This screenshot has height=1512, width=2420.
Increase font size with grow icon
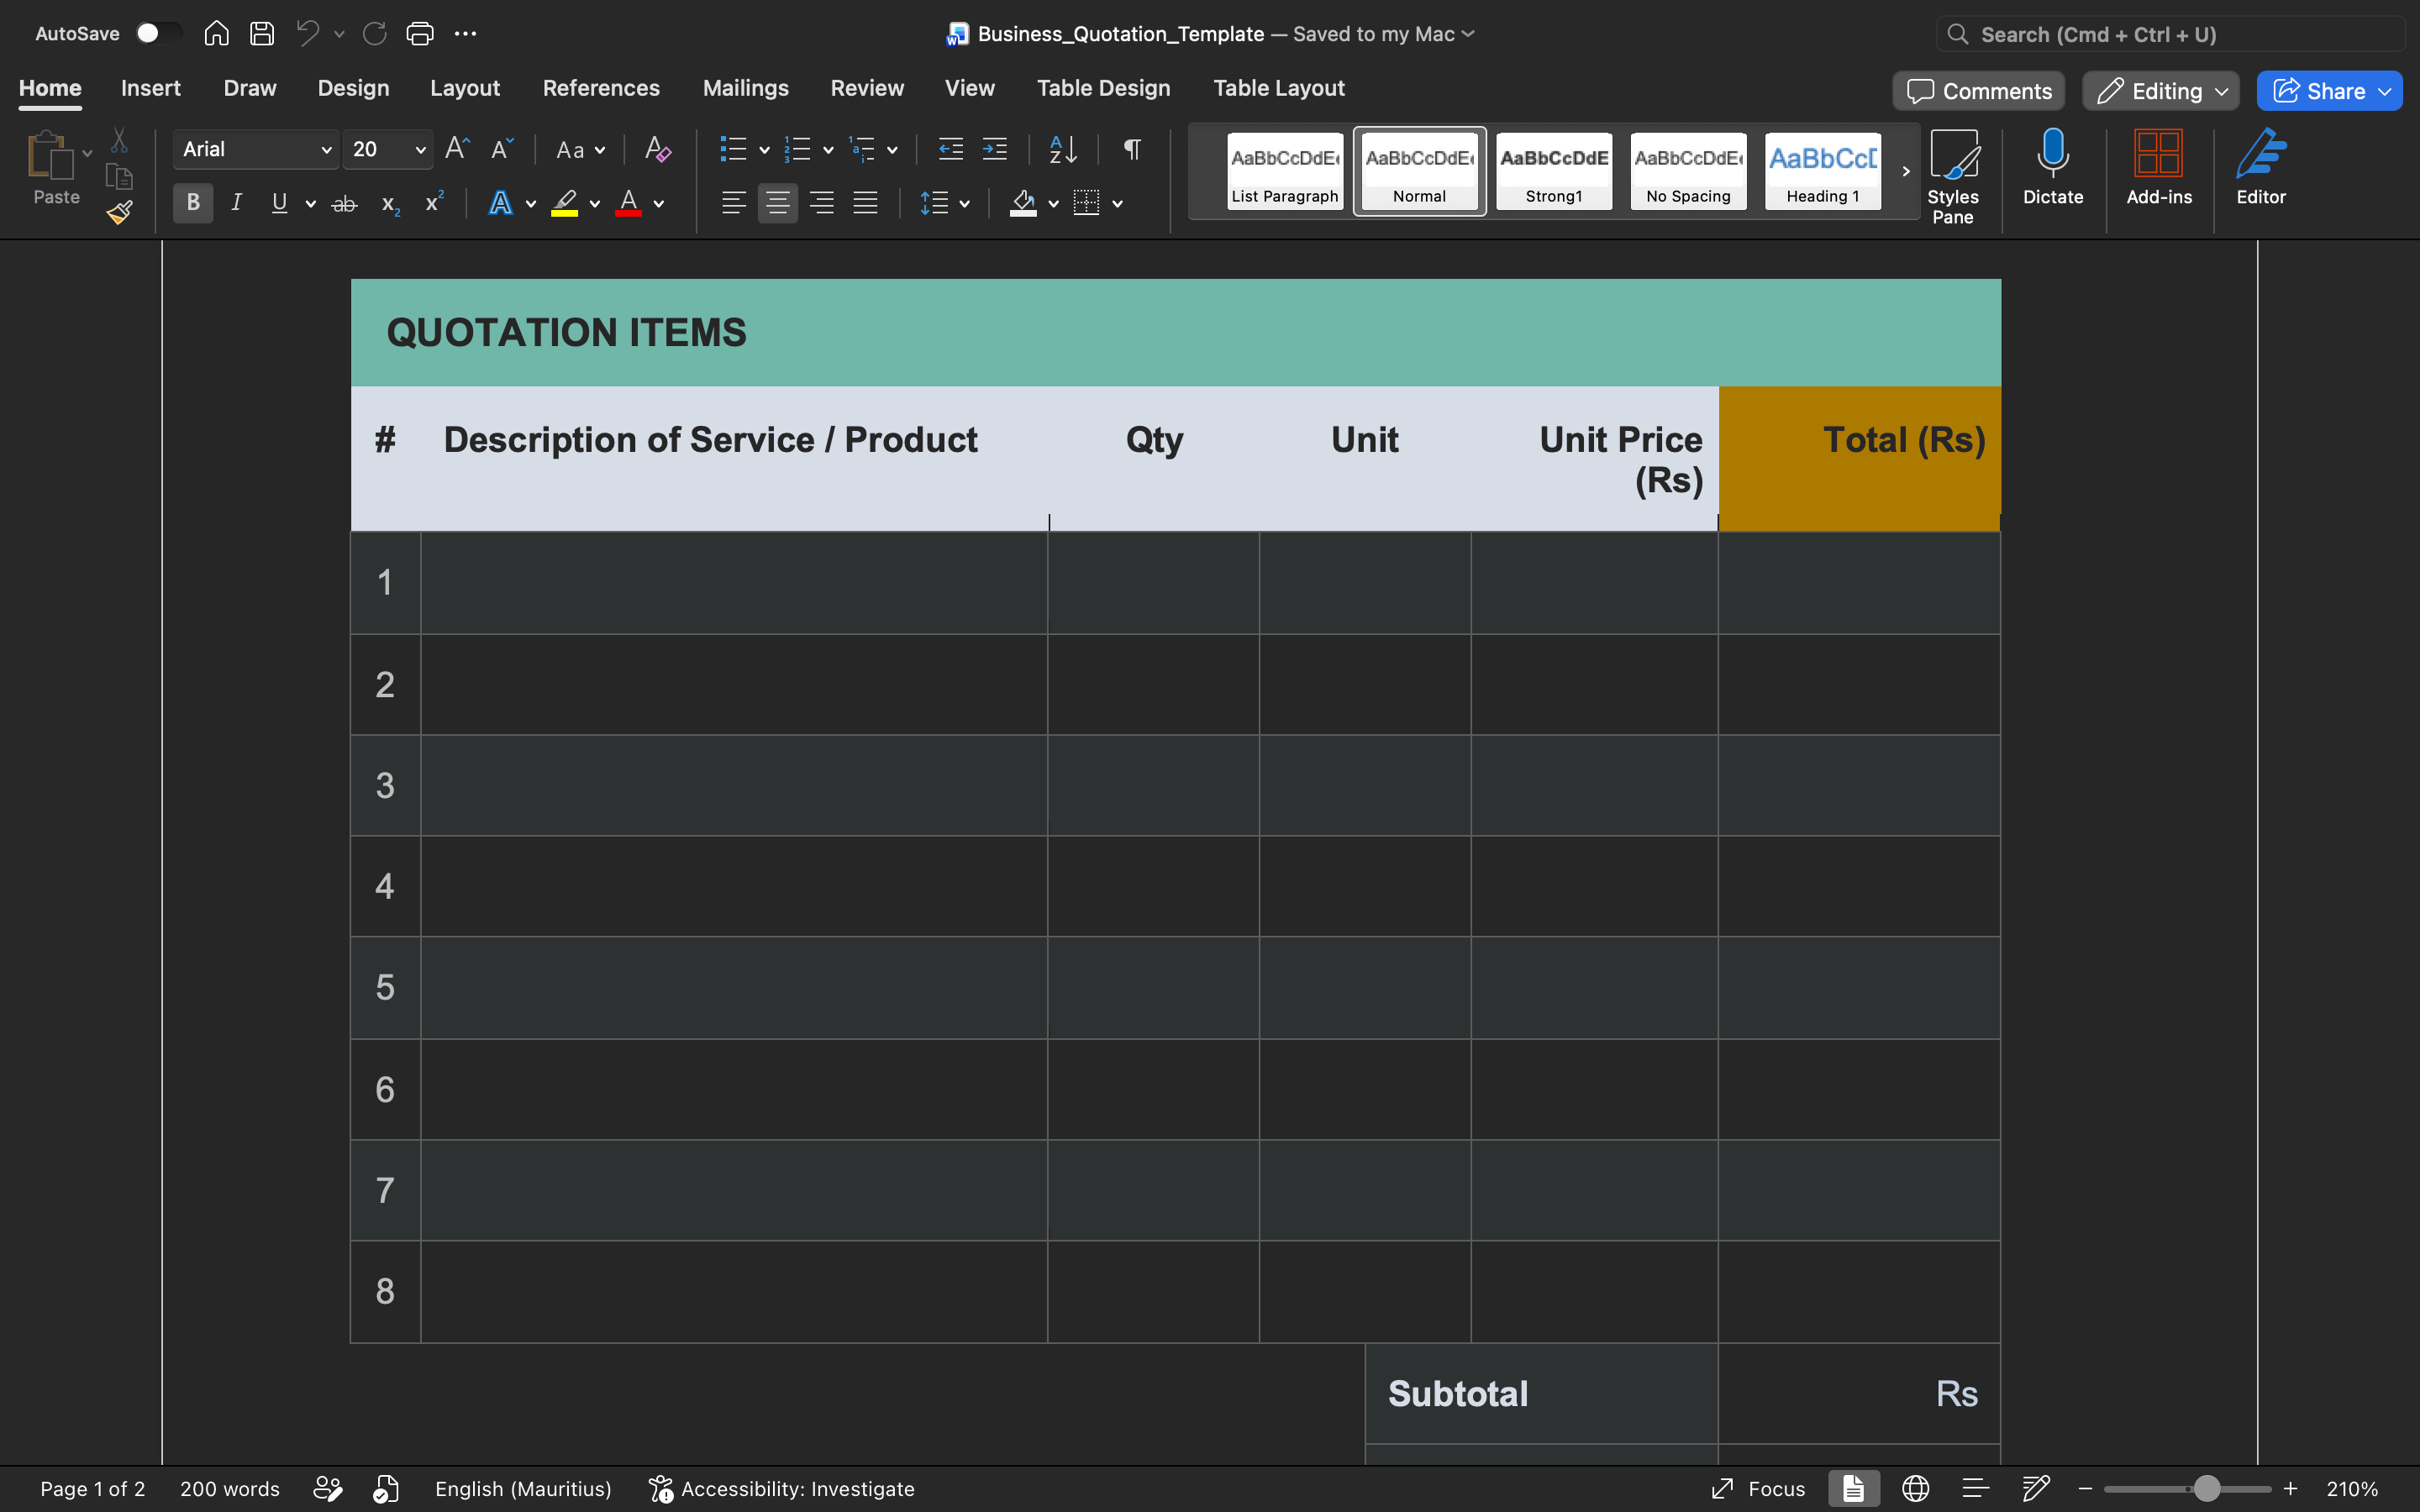[457, 149]
